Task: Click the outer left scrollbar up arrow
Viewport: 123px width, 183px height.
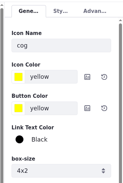Action: pos(2,5)
